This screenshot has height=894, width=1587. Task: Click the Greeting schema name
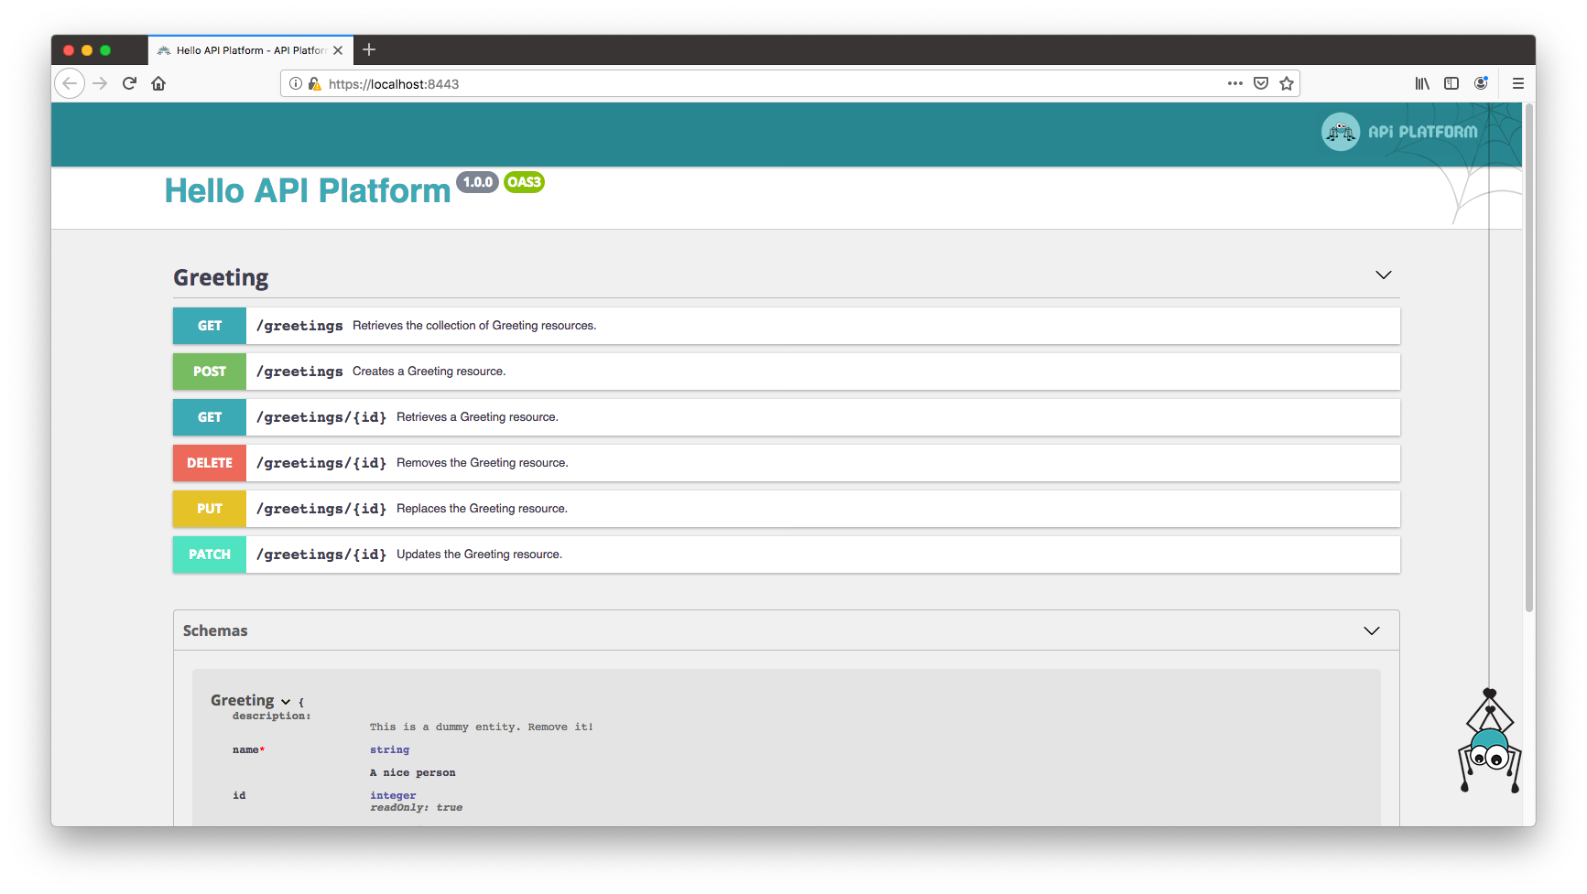pyautogui.click(x=243, y=700)
